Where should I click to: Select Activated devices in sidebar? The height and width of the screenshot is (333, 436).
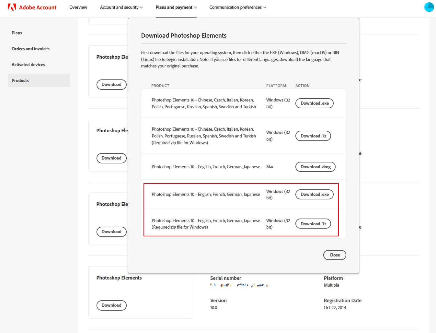click(39, 65)
